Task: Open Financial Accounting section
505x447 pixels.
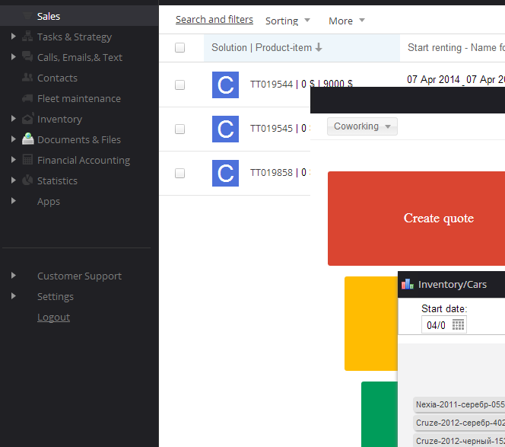Action: pyautogui.click(x=84, y=160)
